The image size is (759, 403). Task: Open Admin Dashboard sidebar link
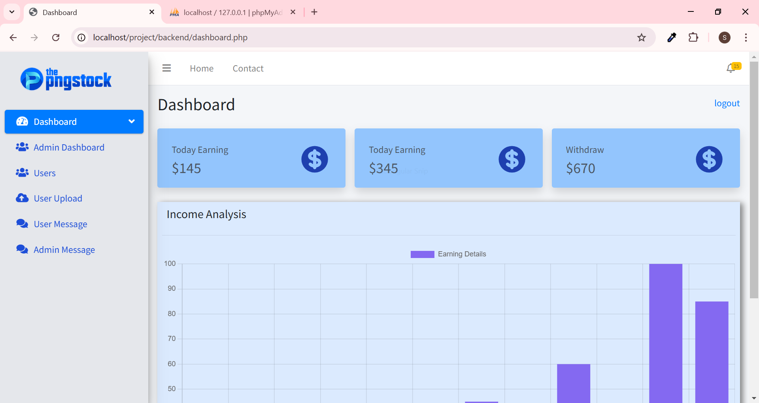[69, 147]
